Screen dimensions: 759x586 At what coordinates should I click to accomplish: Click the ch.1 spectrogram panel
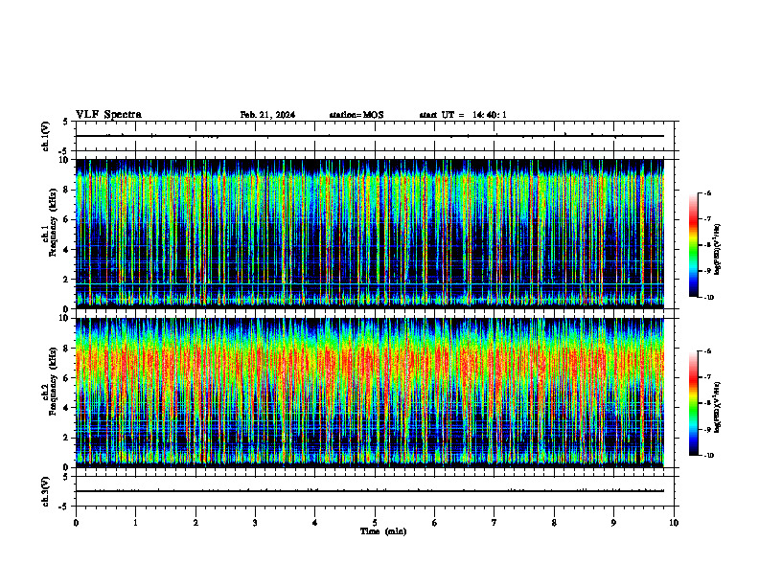tap(370, 234)
